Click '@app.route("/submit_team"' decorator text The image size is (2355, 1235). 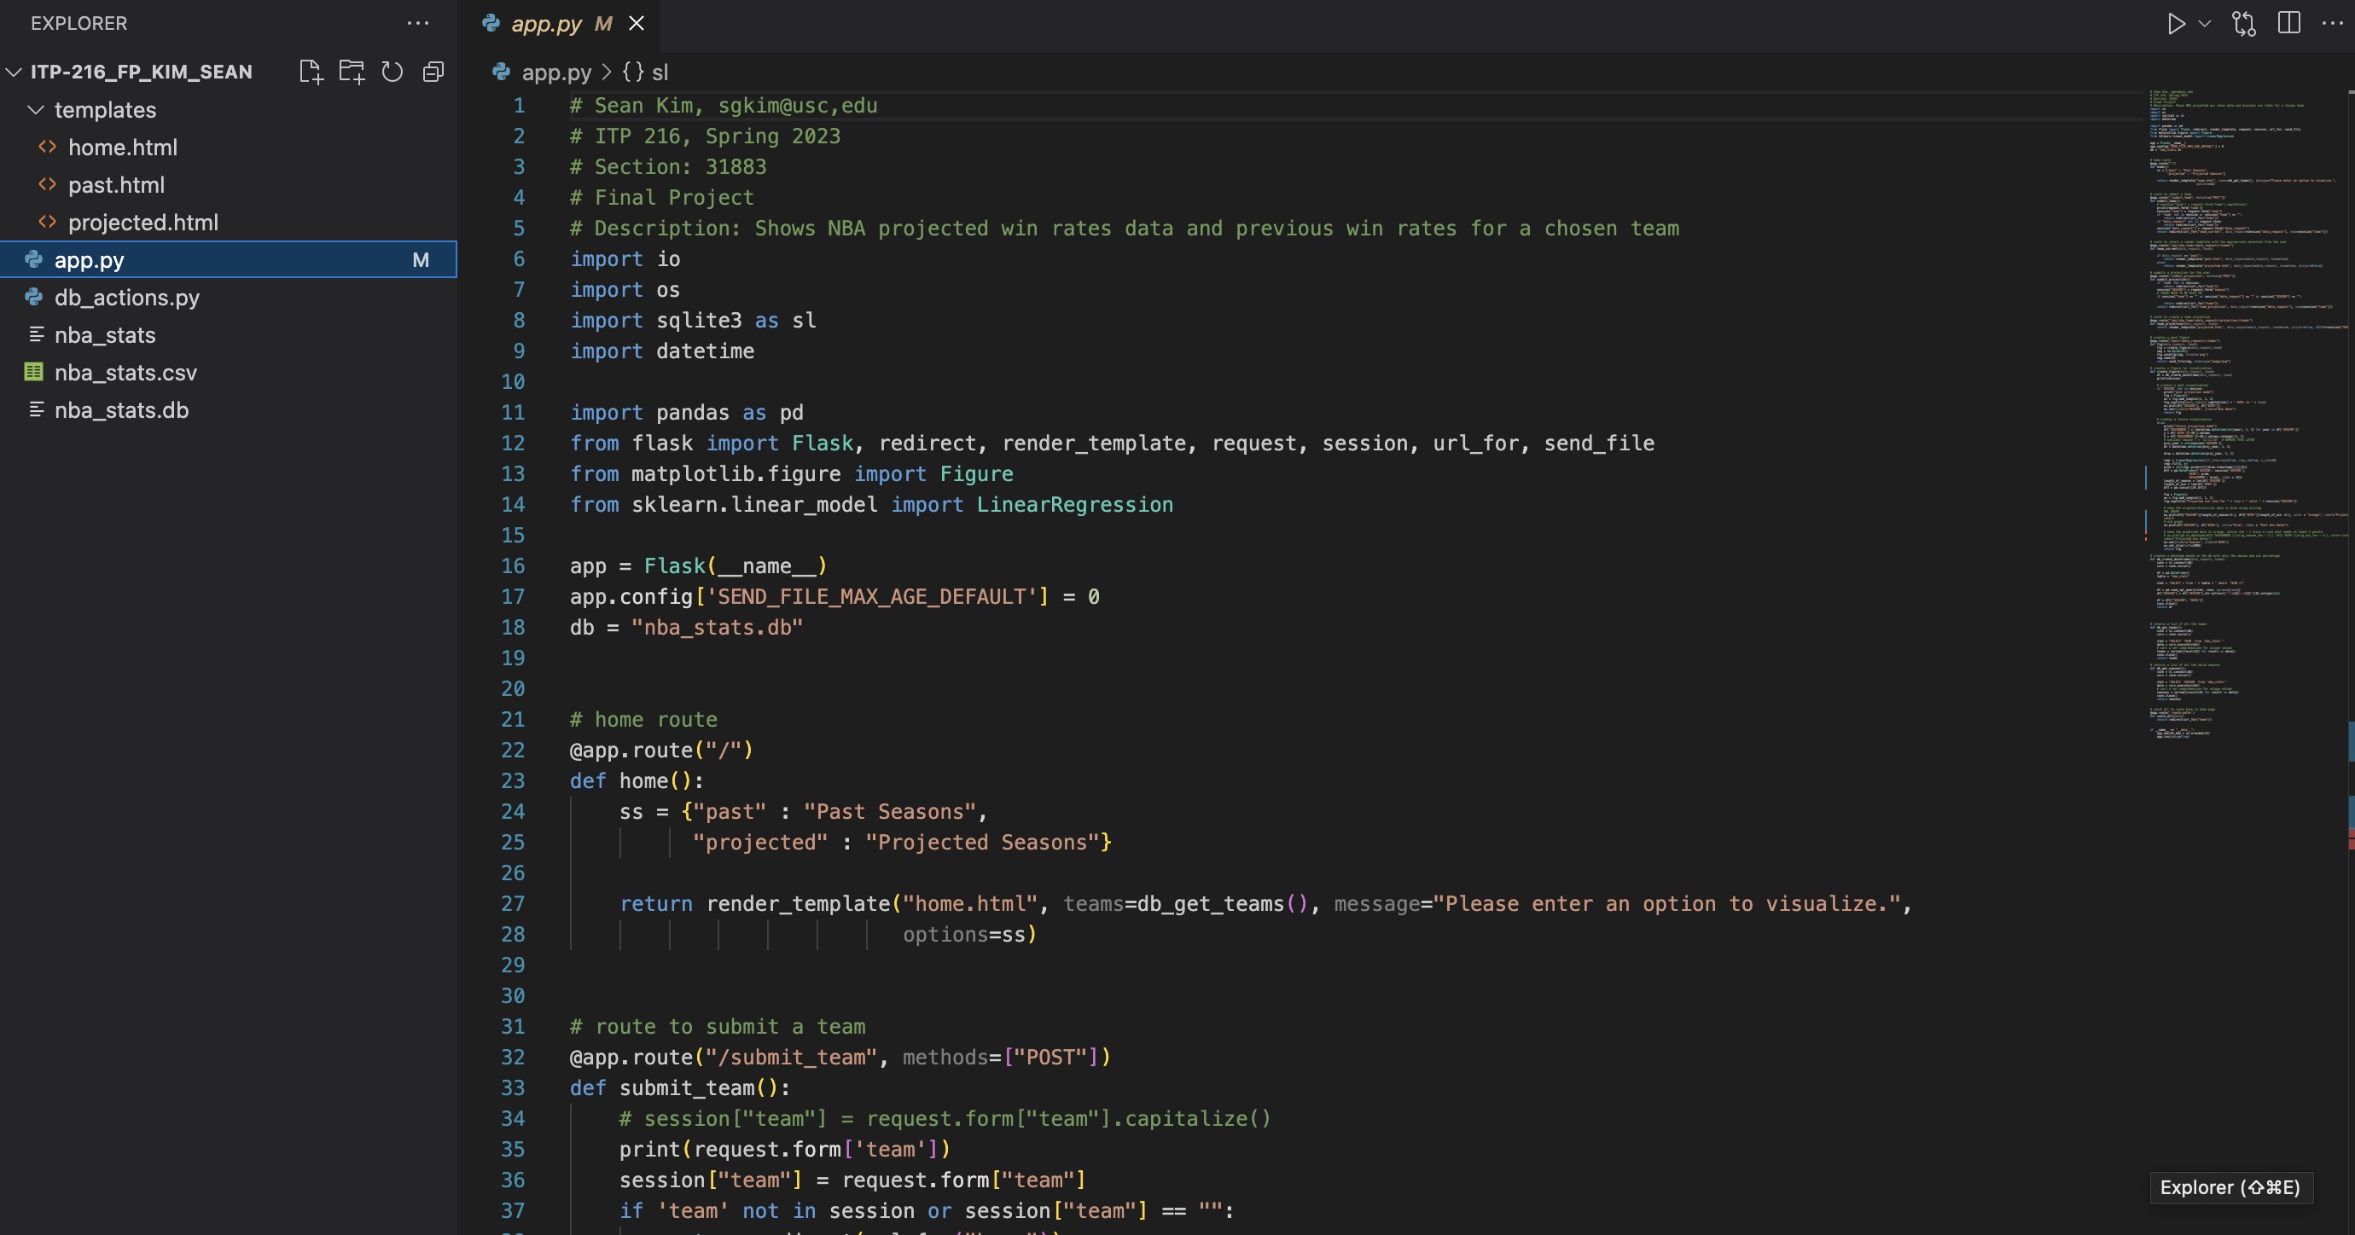[x=722, y=1057]
